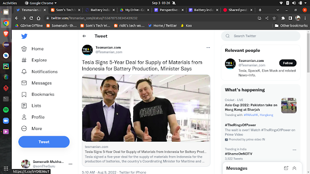
Task: Open Tesmanian.com under Relevant people
Action: point(251,61)
